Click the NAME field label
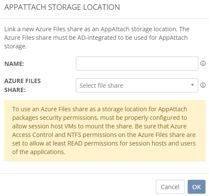 [x=14, y=64]
